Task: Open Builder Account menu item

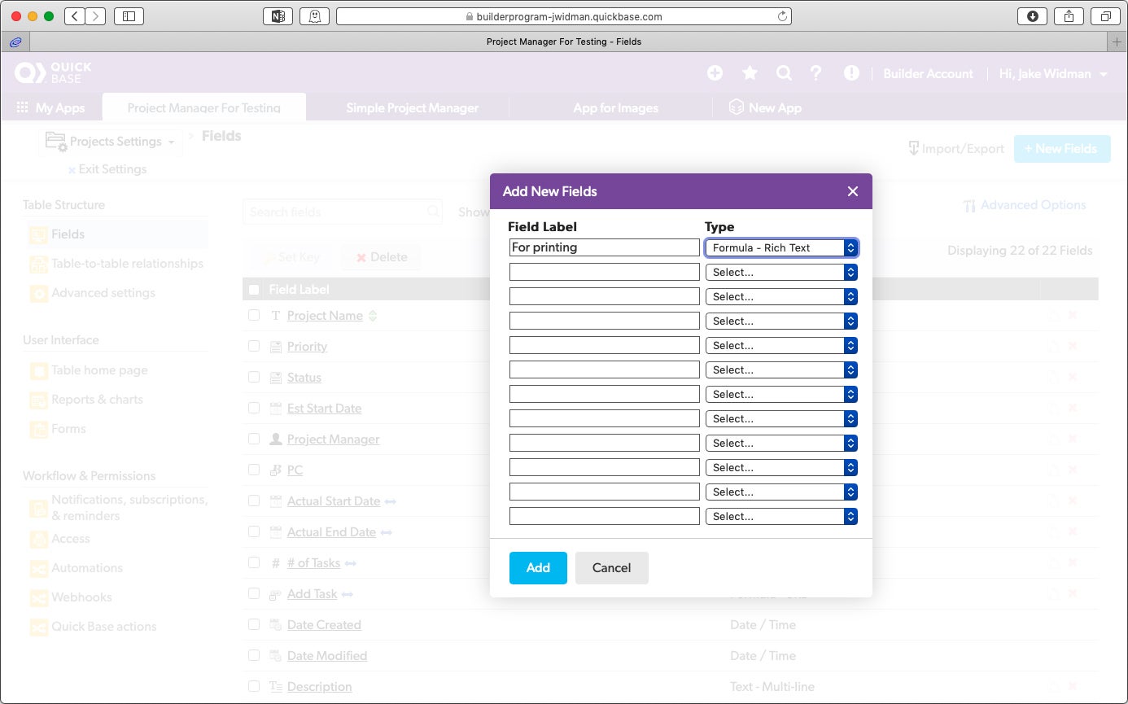Action: (928, 73)
